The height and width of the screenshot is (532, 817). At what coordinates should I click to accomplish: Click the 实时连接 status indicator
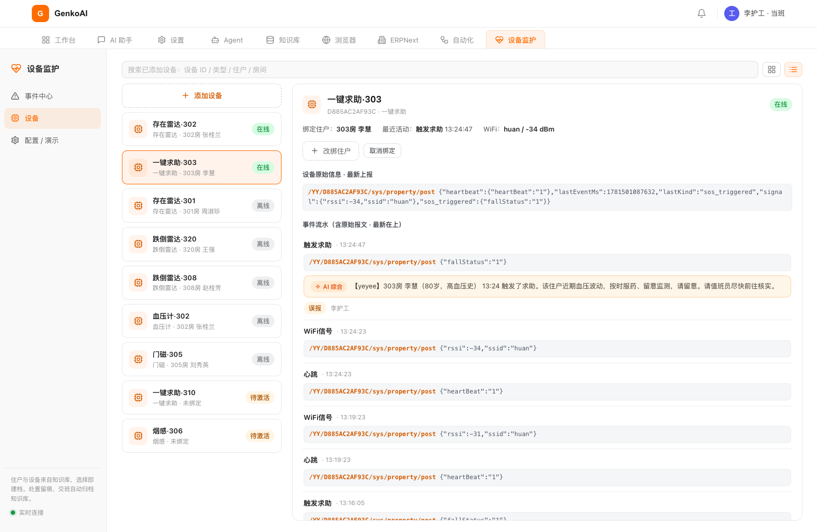click(27, 513)
